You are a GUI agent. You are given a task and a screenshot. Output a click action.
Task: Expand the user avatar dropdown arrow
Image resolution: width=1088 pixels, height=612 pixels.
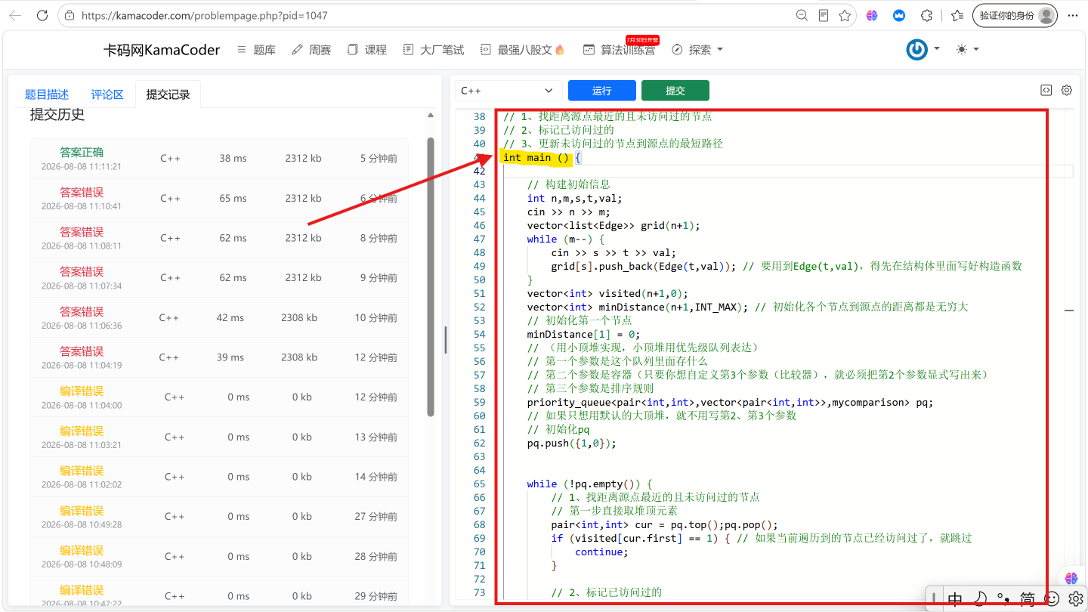(x=937, y=48)
